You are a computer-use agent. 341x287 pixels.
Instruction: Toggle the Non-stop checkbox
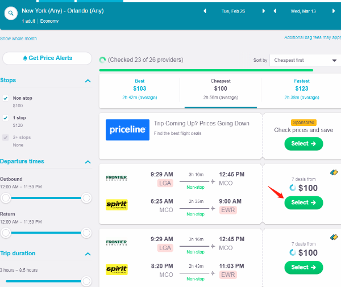6,98
